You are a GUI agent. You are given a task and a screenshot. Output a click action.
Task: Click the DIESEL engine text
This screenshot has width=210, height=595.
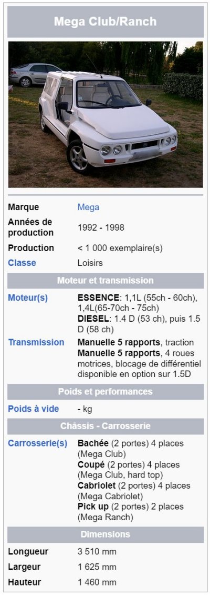click(94, 319)
